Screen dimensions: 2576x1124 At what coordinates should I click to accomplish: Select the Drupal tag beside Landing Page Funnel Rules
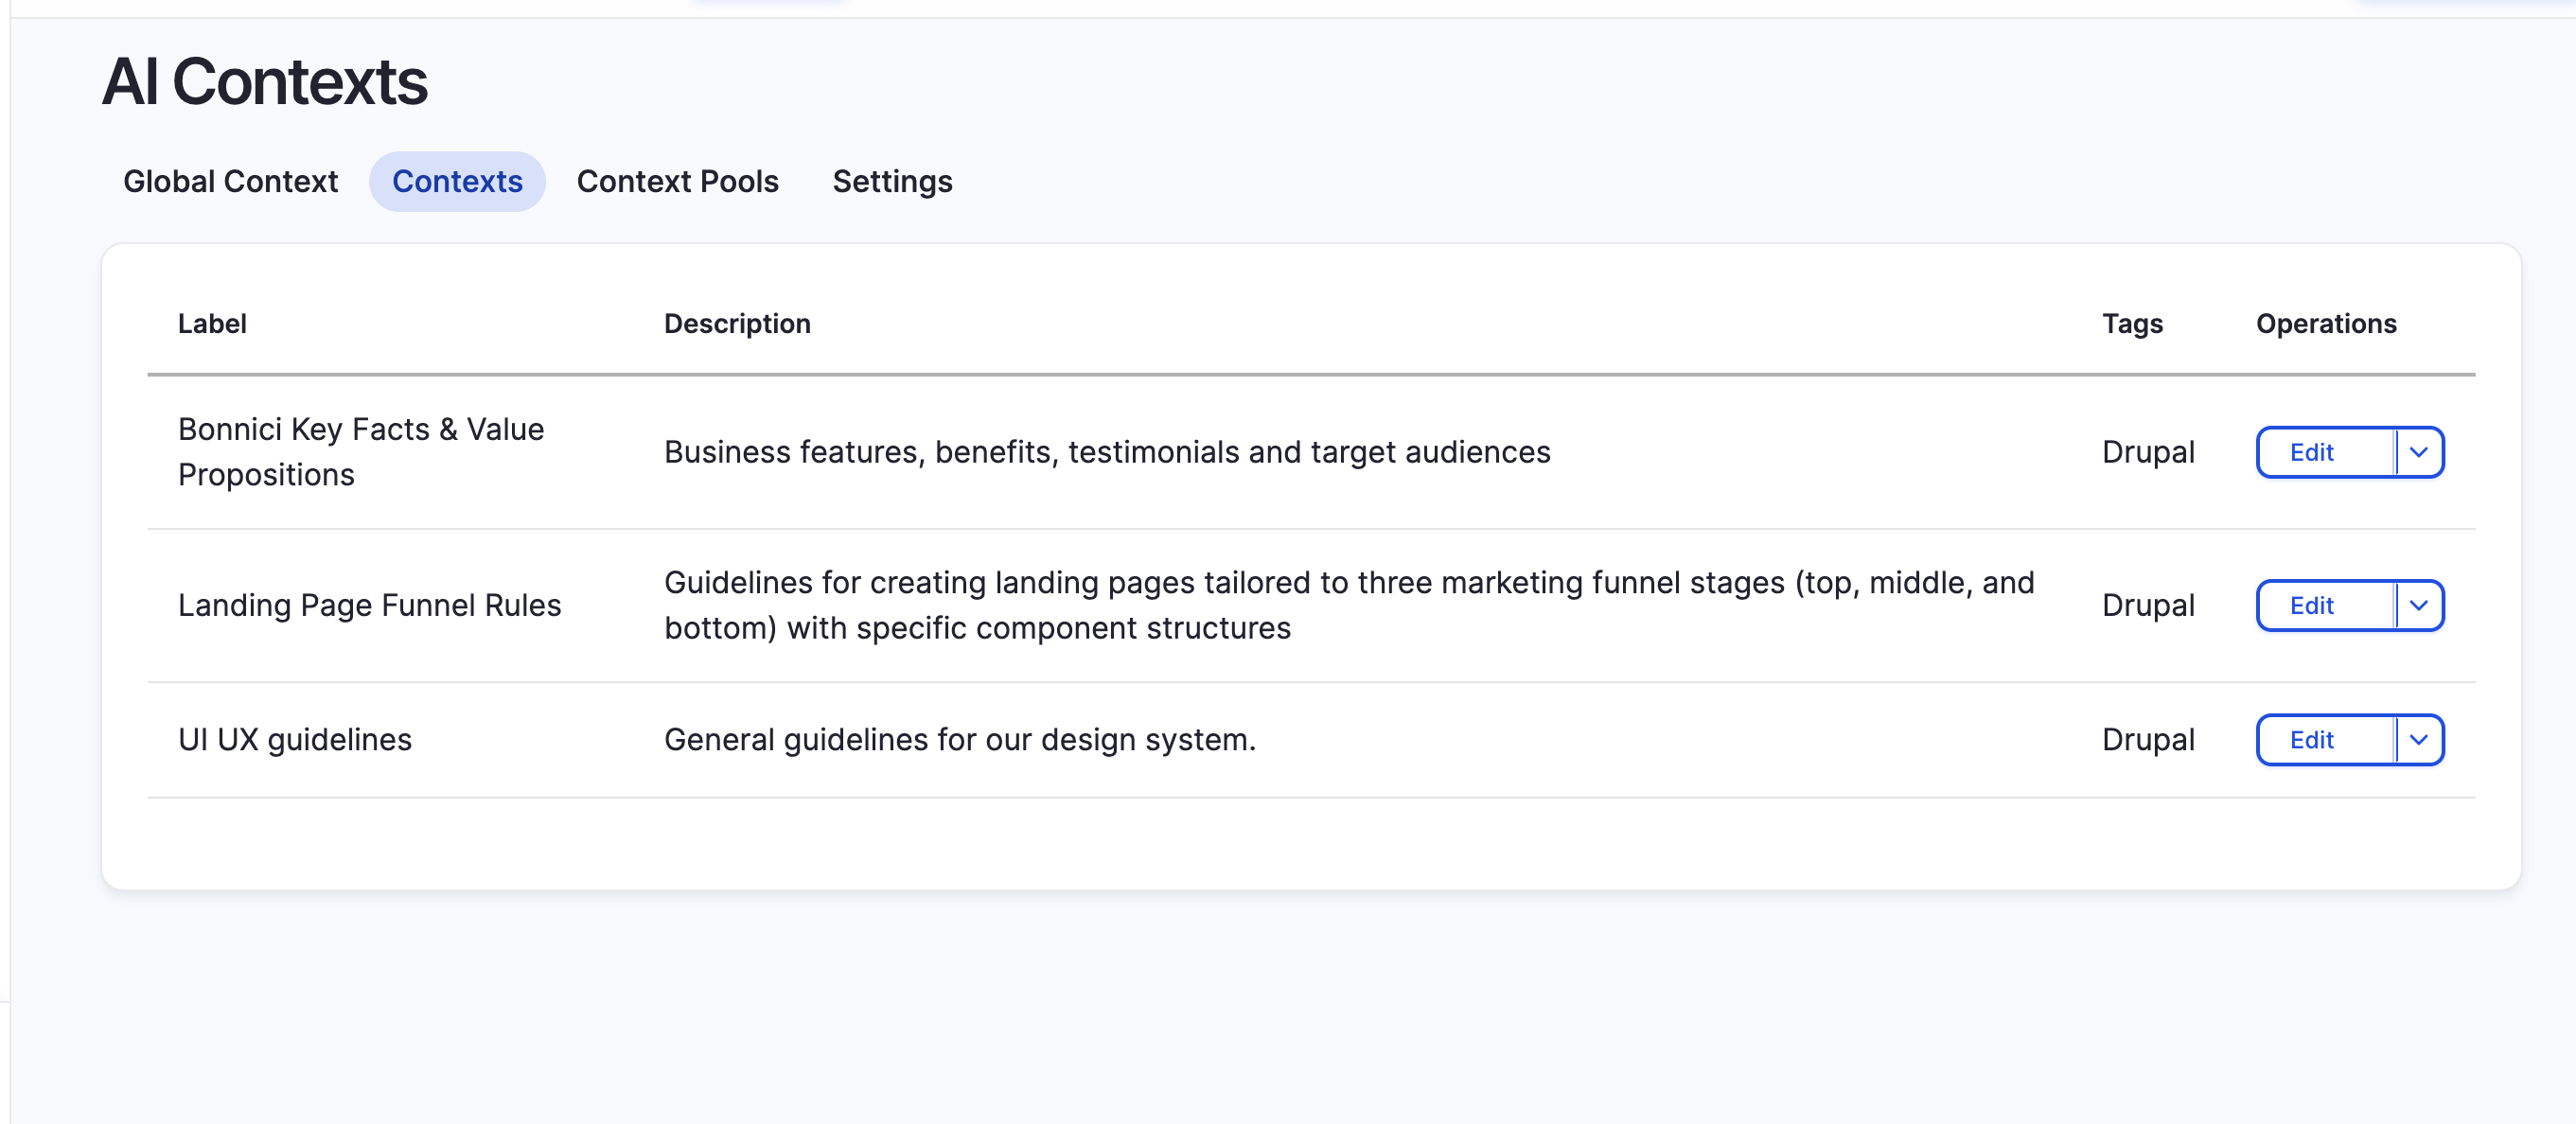[2147, 605]
